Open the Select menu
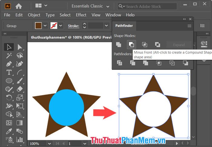 coord(65,15)
